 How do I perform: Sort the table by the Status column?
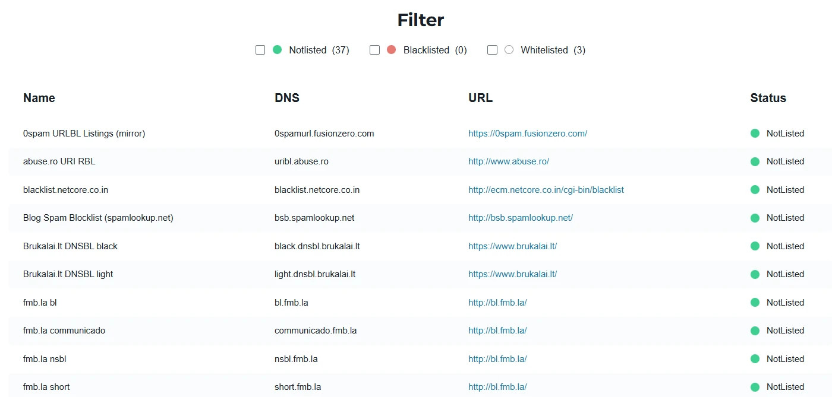[x=767, y=98]
